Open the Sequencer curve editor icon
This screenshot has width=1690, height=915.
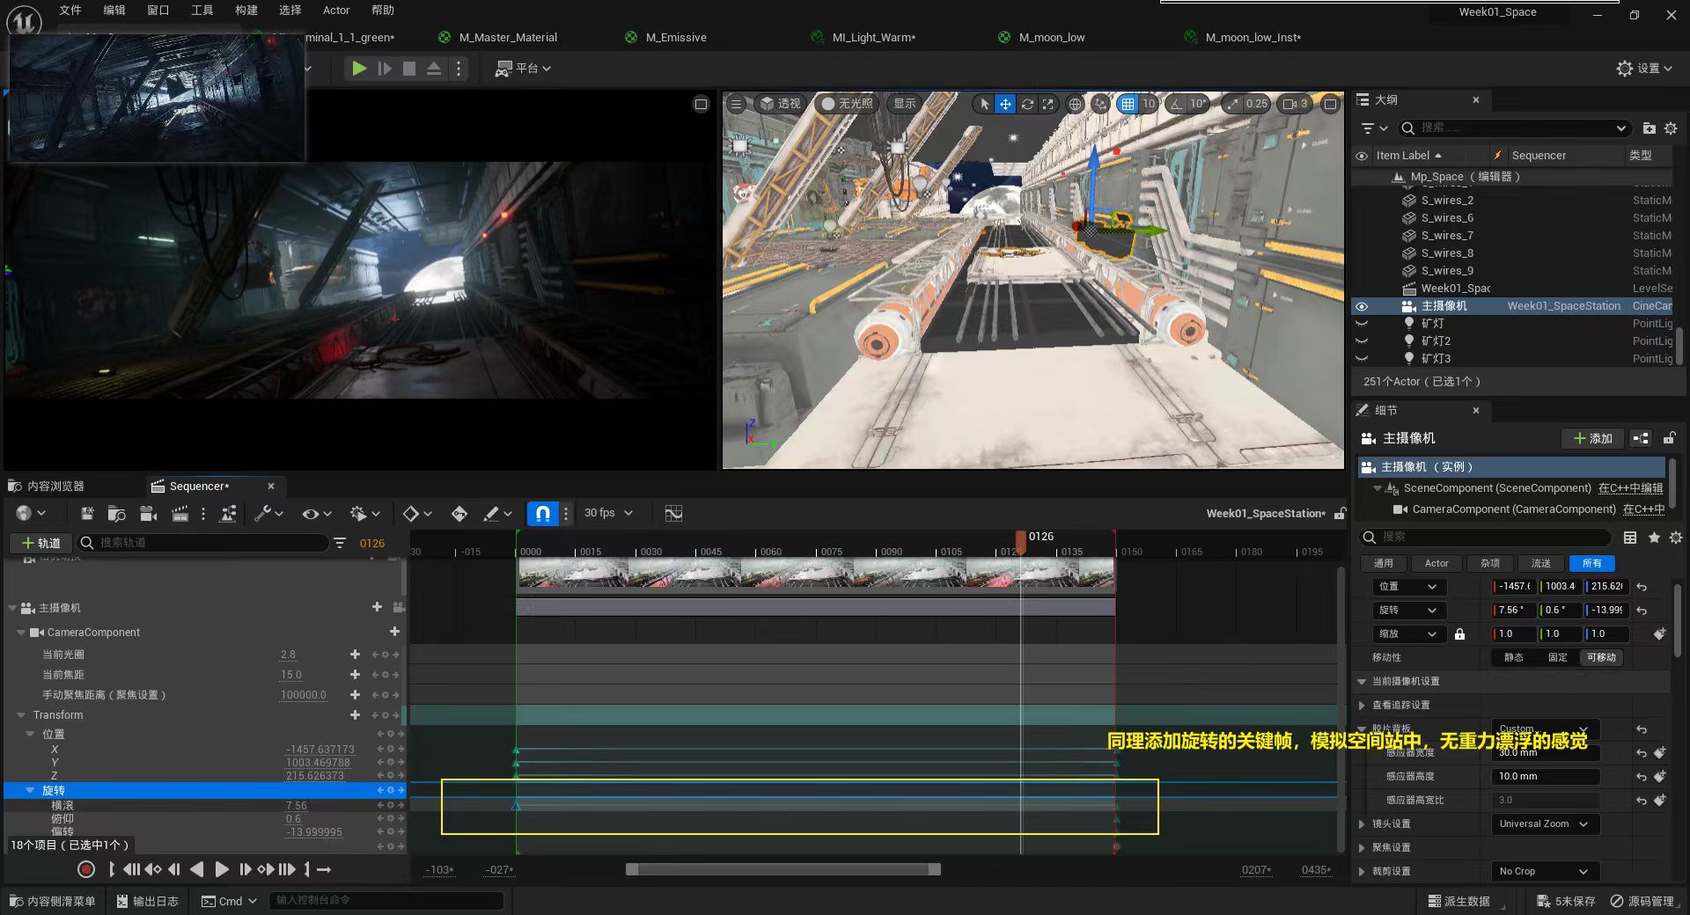(x=673, y=513)
